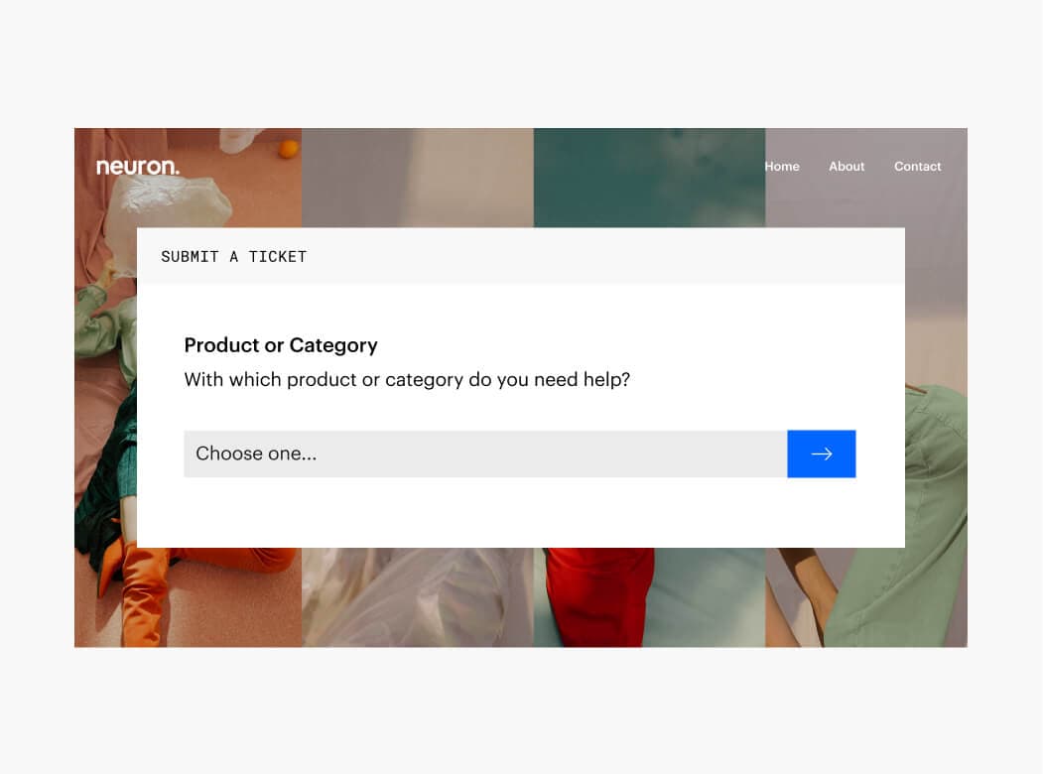
Task: Click the small orange fruit near the logo
Action: point(288,148)
